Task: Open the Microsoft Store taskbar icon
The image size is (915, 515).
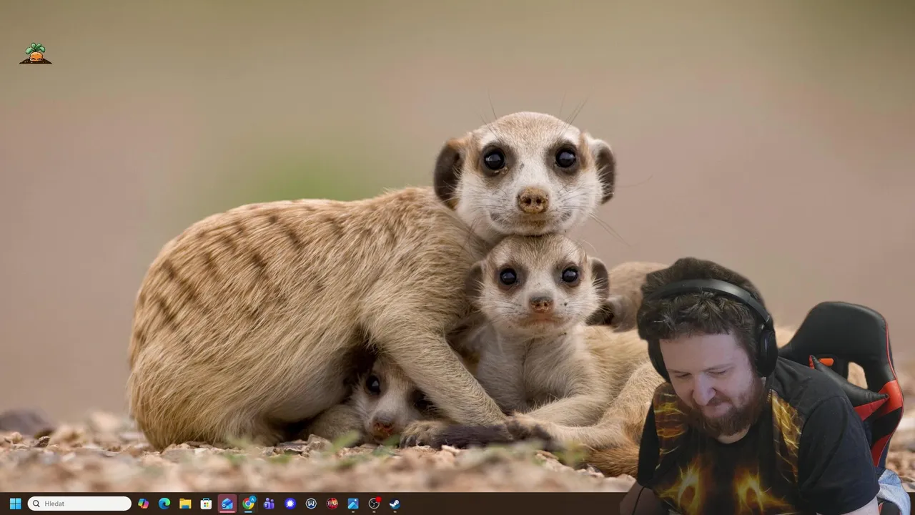Action: pos(206,504)
